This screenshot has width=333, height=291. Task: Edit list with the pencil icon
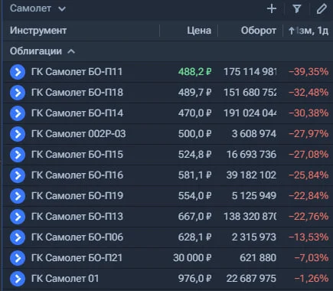coord(322,9)
